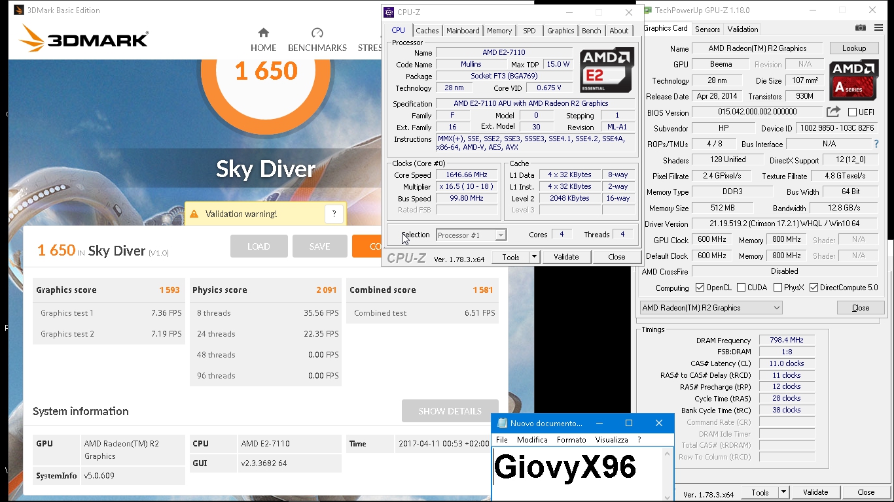Open the File menu in Notepad
Image resolution: width=894 pixels, height=502 pixels.
click(x=502, y=440)
